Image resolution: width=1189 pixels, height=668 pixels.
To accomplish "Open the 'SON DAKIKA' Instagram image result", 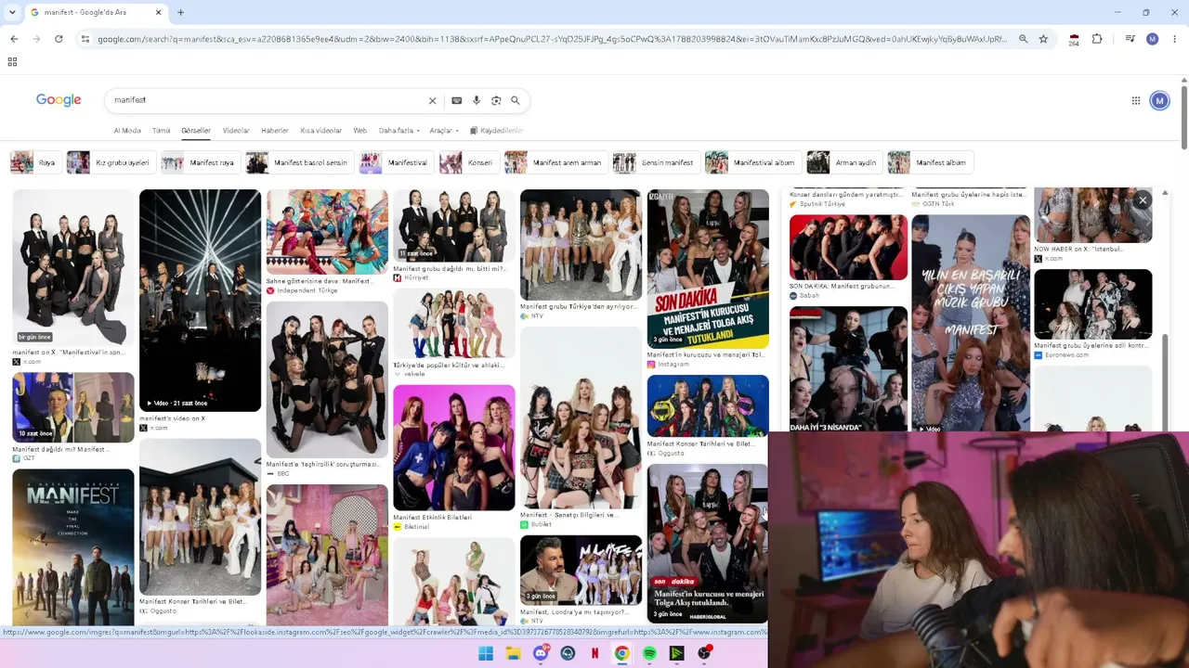I will click(708, 269).
